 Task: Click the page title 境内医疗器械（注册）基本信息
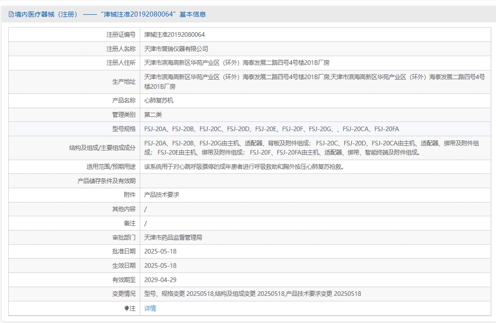click(x=107, y=14)
